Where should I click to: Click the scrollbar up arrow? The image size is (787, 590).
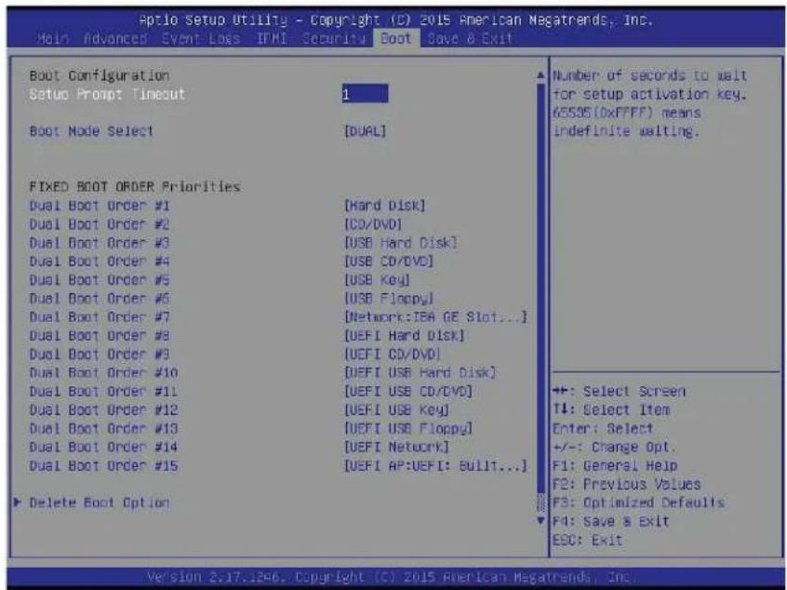[x=540, y=75]
